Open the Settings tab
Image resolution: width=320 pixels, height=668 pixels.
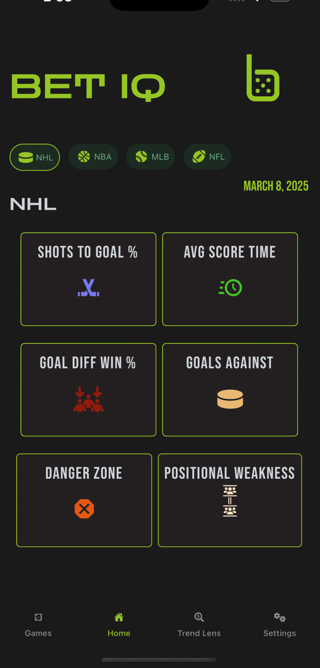pos(280,624)
